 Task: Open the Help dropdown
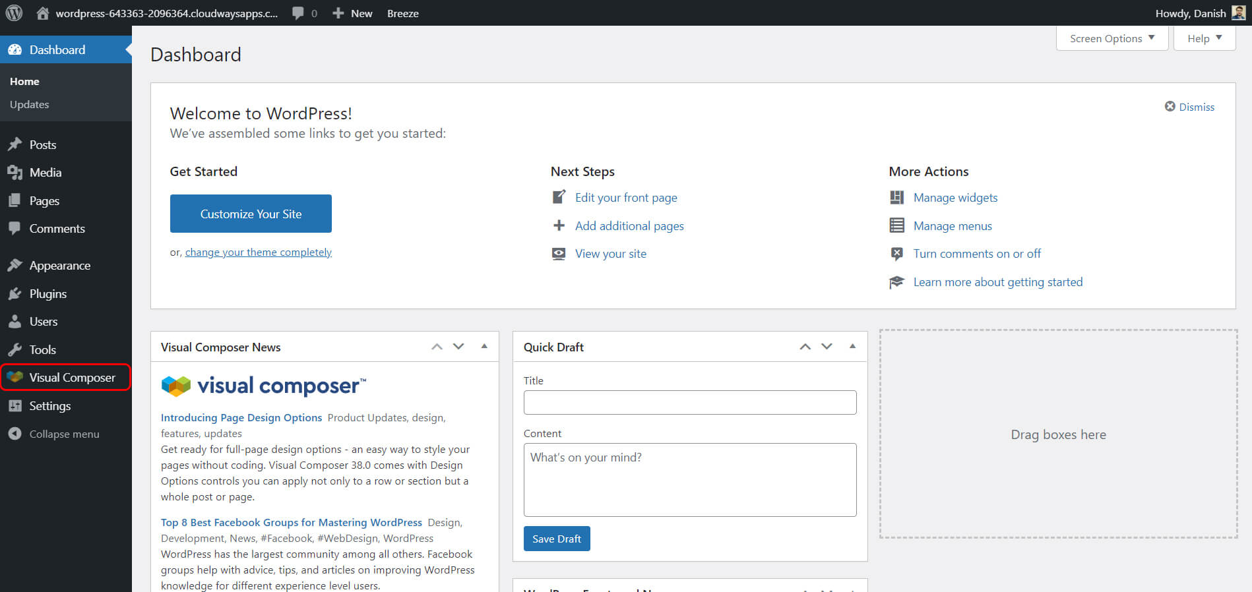pyautogui.click(x=1205, y=38)
